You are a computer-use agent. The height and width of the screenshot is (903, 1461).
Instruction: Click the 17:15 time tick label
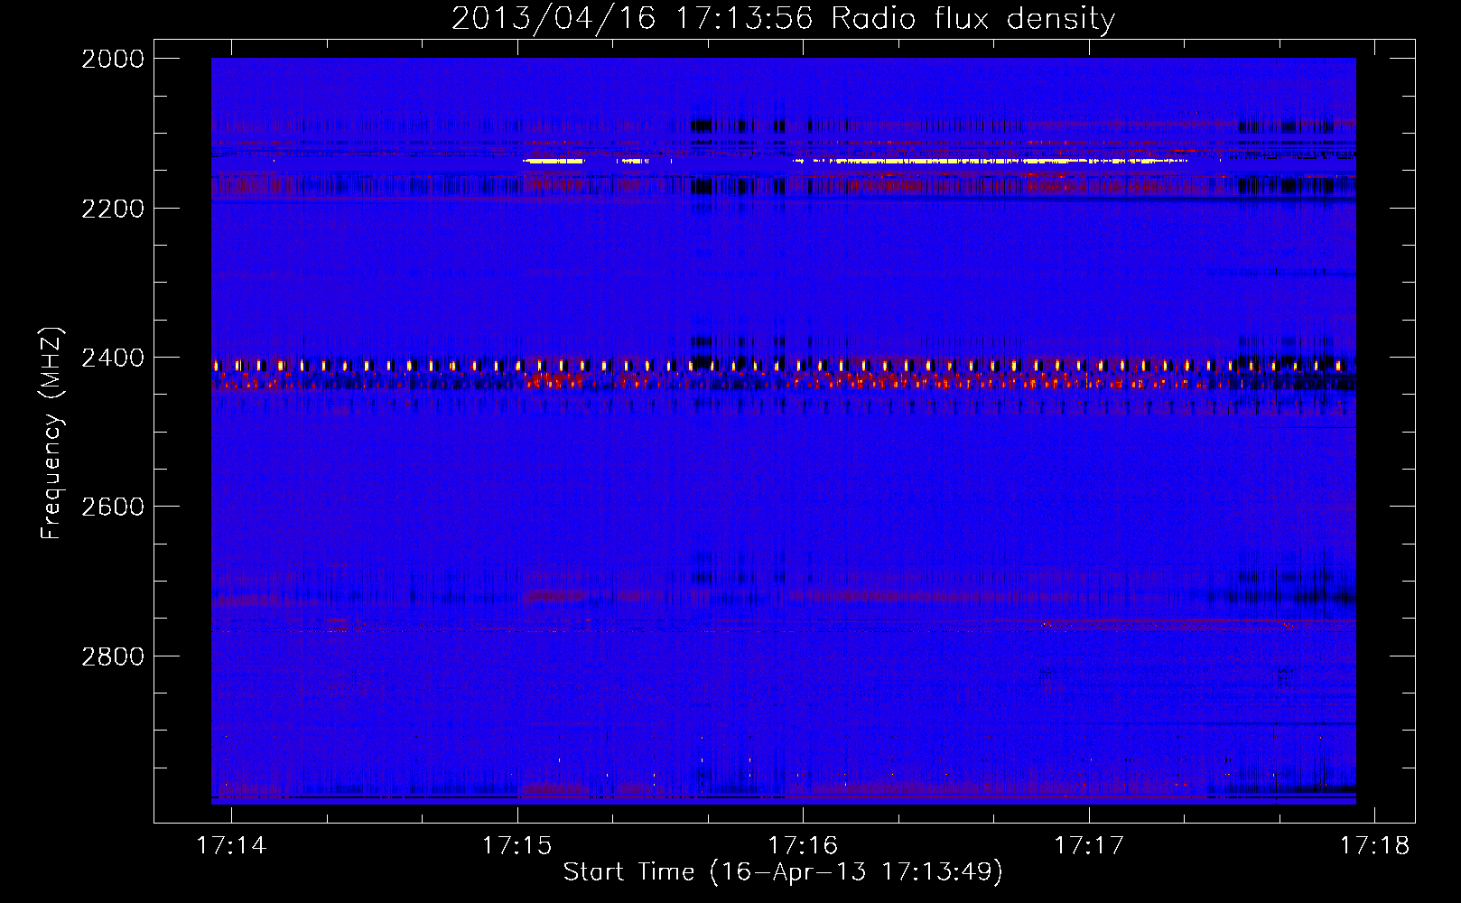coord(517,846)
